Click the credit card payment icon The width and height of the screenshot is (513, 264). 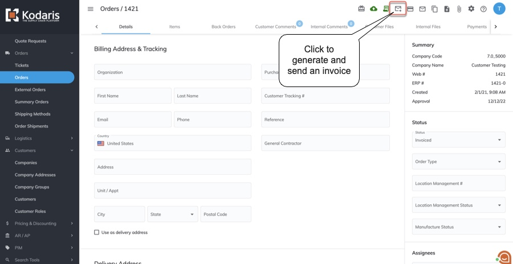(x=410, y=9)
